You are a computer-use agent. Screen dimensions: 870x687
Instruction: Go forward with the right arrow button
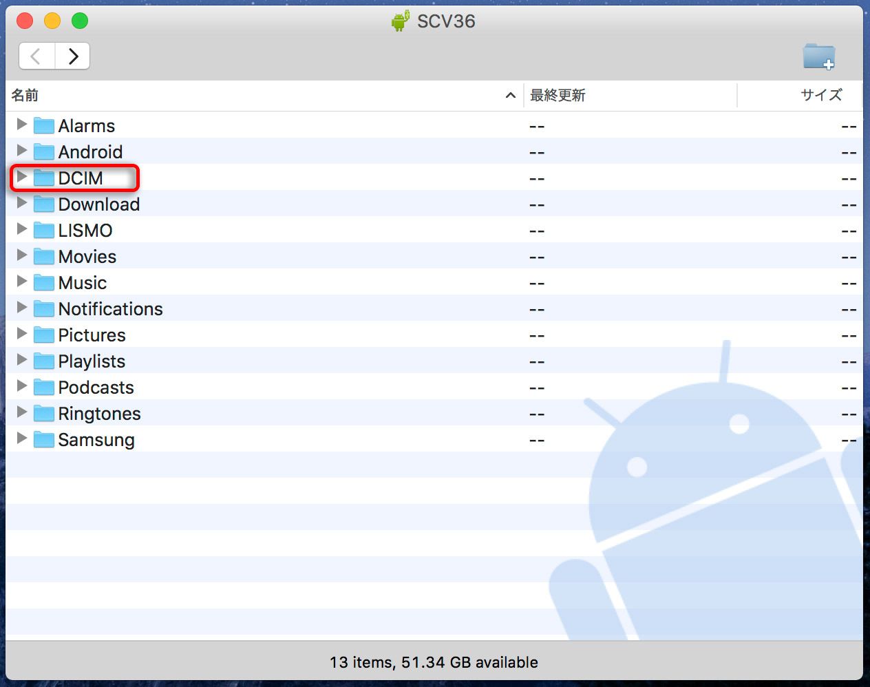(x=72, y=56)
